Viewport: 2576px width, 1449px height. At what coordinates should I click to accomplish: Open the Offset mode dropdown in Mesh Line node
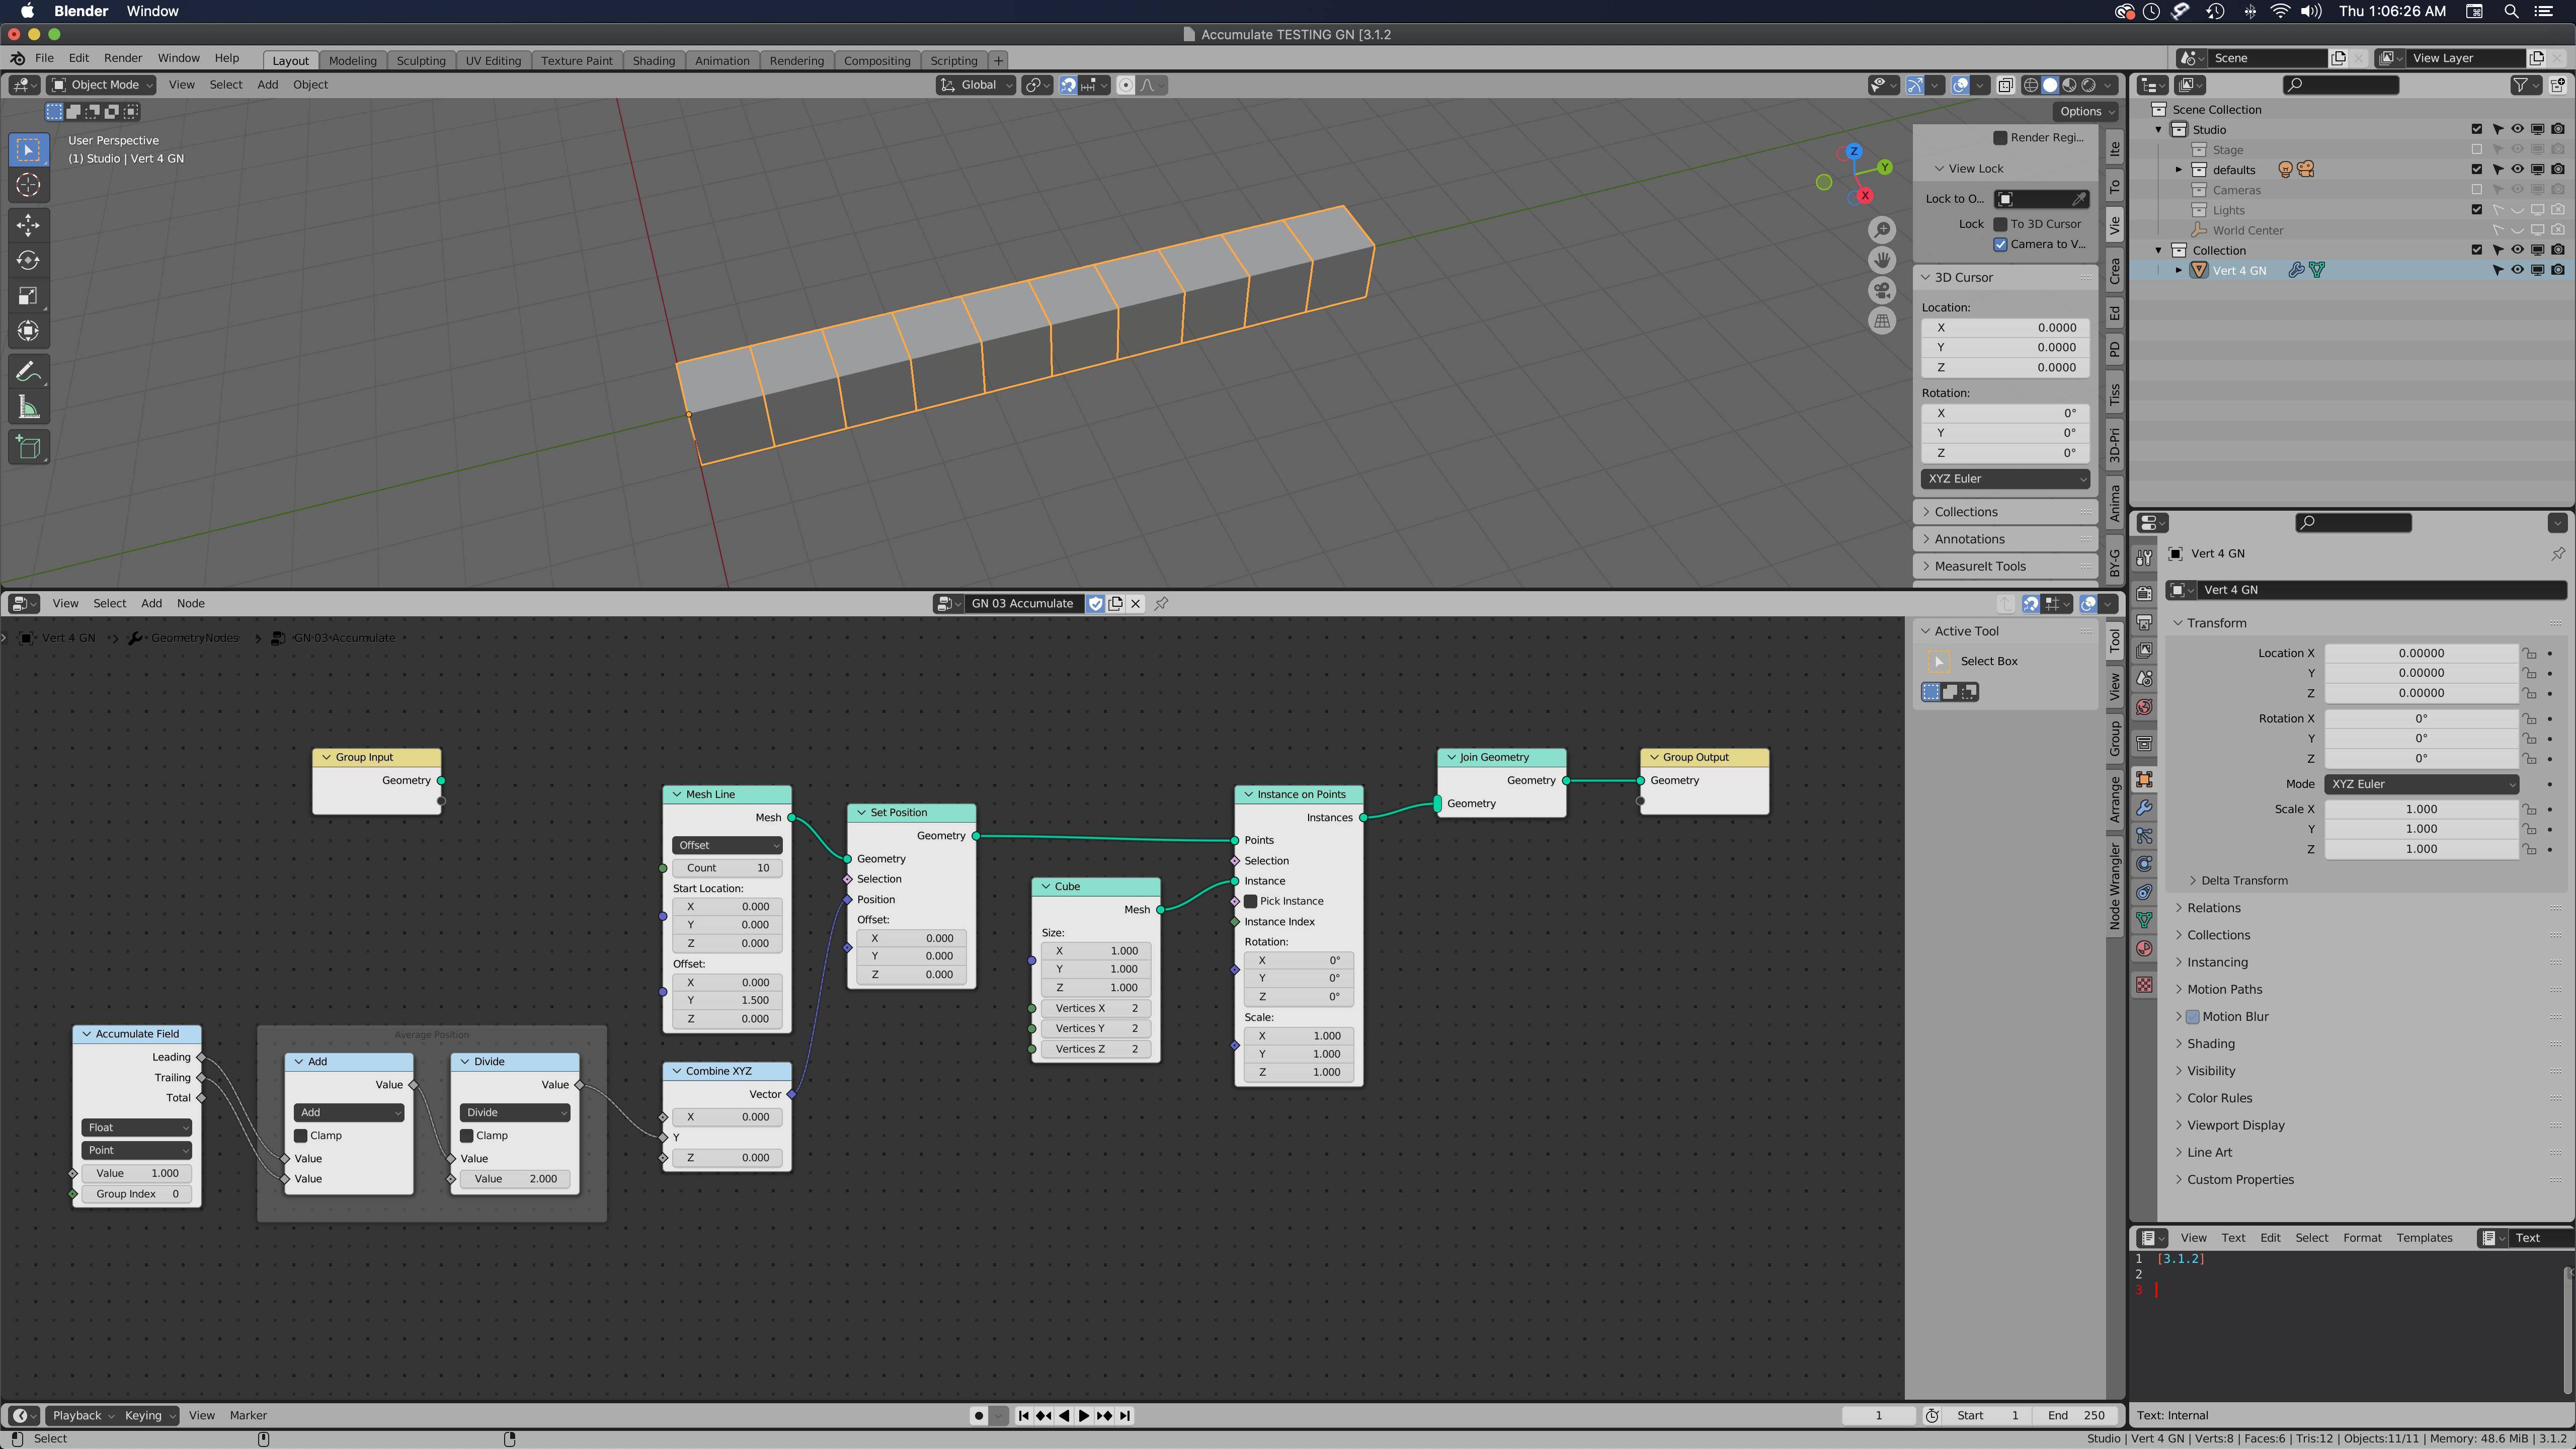point(727,845)
